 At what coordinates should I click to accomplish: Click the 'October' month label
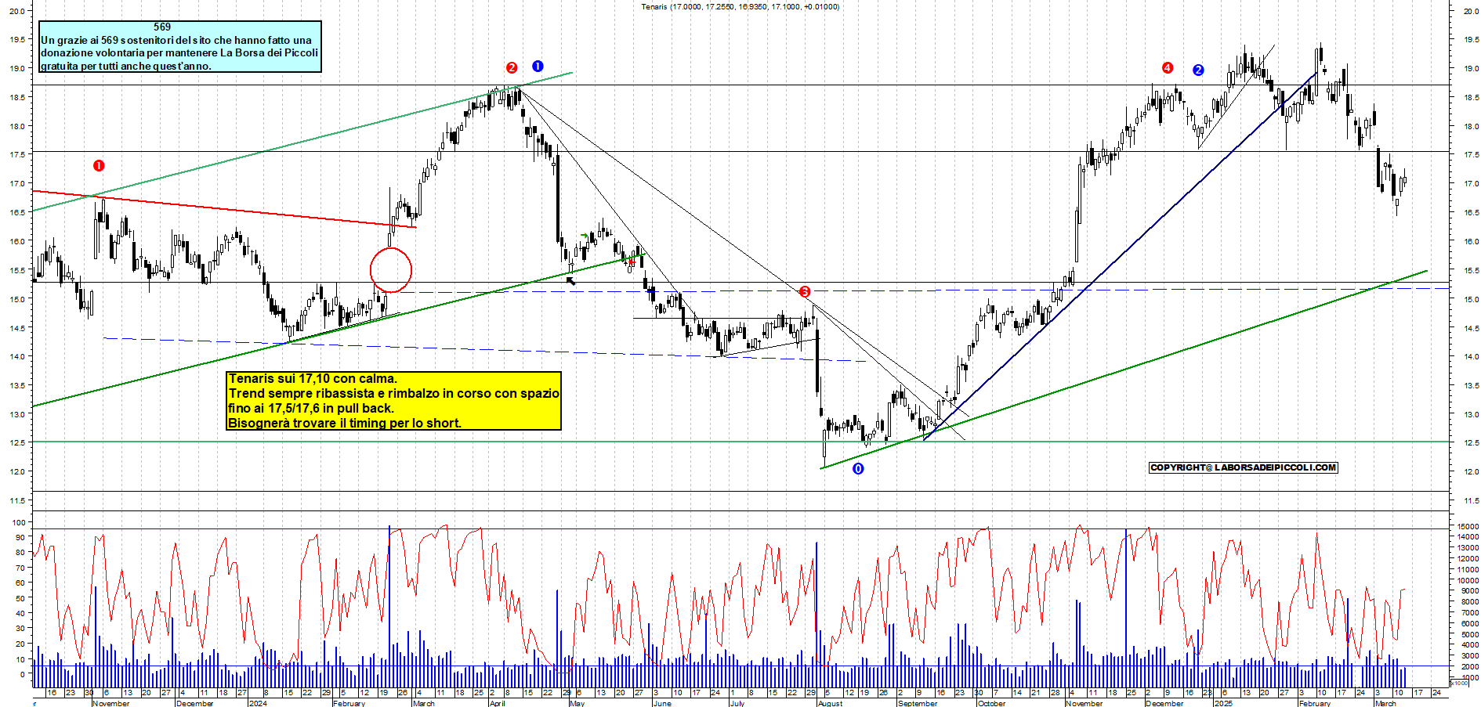pos(991,703)
